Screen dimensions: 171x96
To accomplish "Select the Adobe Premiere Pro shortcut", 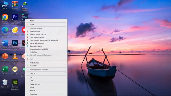I will point(15,19).
